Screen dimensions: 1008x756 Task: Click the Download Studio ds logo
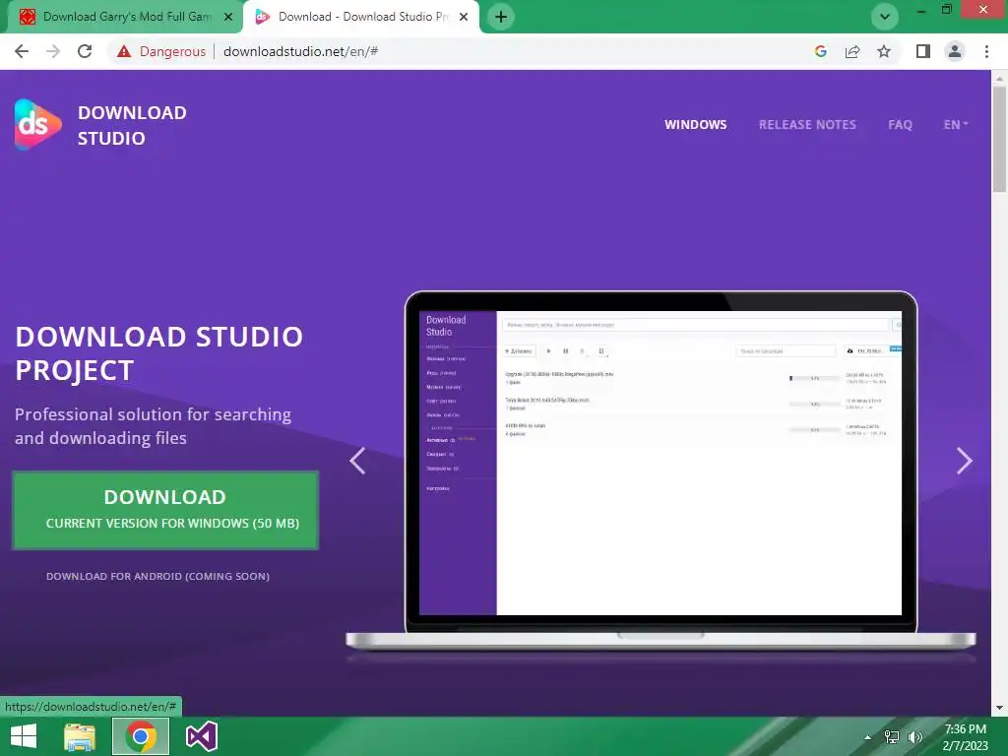coord(38,124)
